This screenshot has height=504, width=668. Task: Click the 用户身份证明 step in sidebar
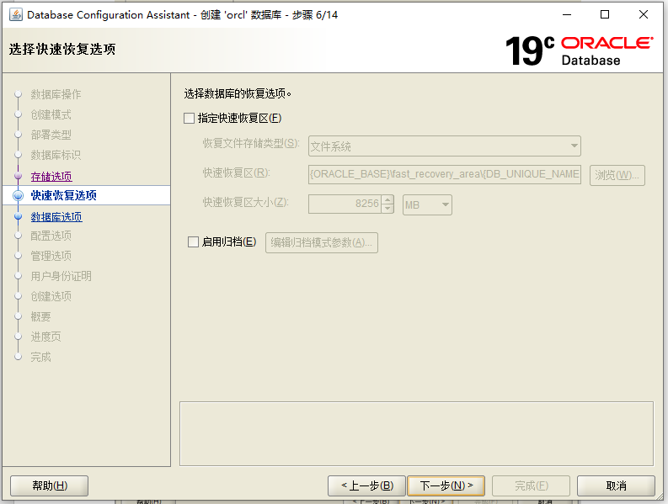pos(61,276)
